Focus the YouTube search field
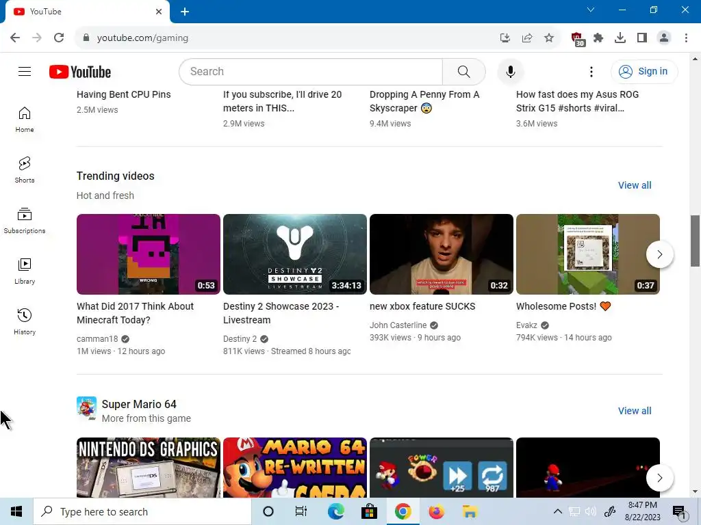This screenshot has width=701, height=525. tap(311, 71)
